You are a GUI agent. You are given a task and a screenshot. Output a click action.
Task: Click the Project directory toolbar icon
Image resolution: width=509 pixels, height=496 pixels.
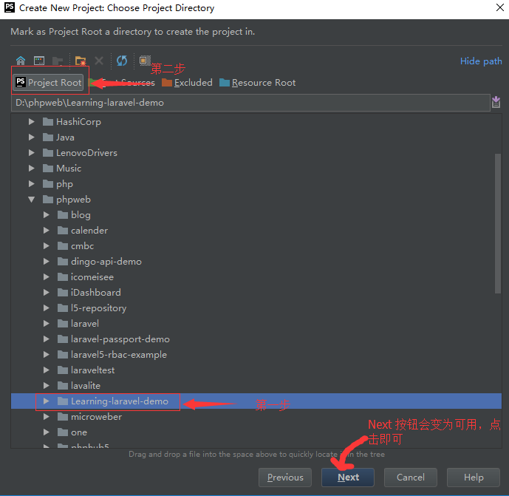coord(58,61)
